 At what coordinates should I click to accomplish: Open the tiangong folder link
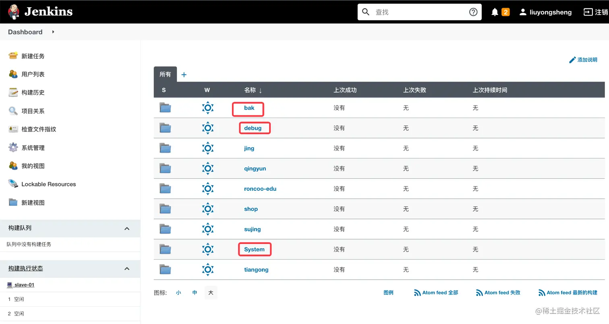pyautogui.click(x=256, y=269)
